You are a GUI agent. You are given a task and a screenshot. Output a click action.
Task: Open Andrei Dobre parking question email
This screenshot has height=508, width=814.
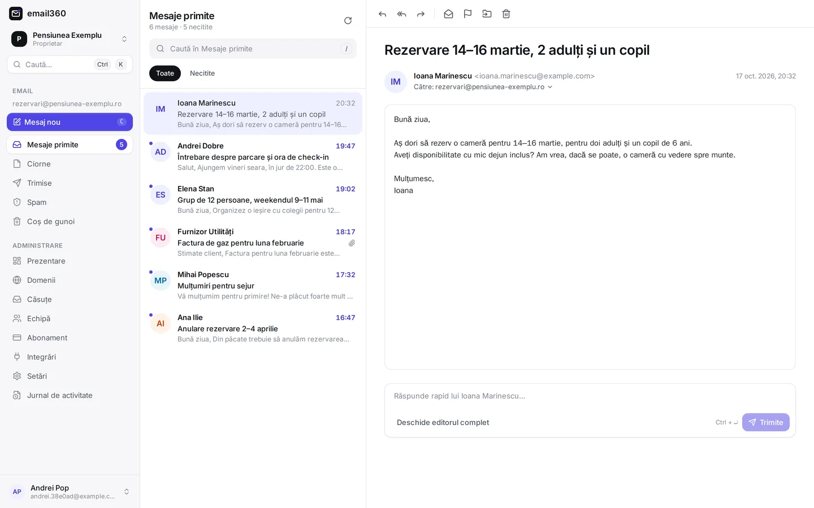(253, 156)
